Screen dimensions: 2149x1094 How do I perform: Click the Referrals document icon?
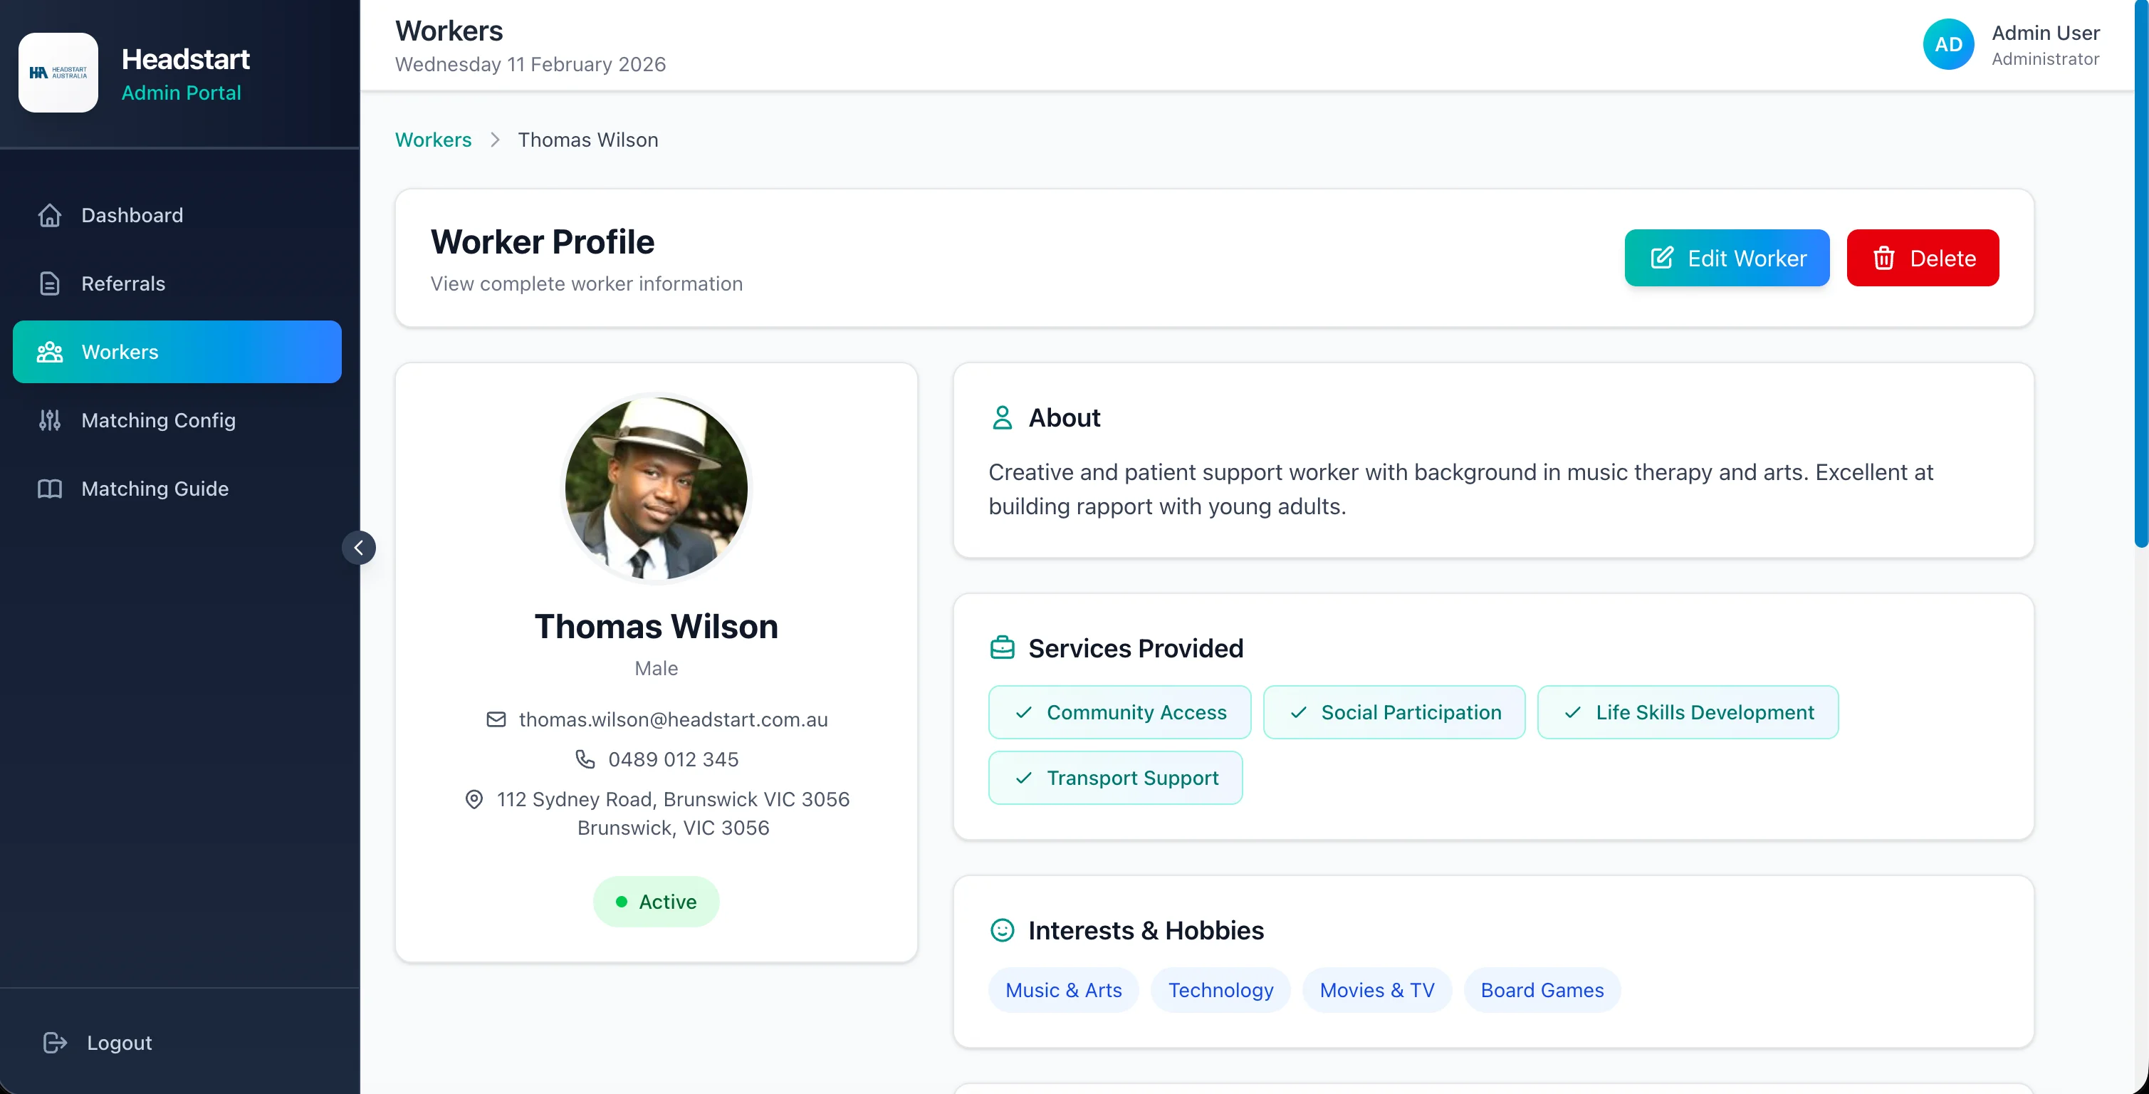[50, 283]
